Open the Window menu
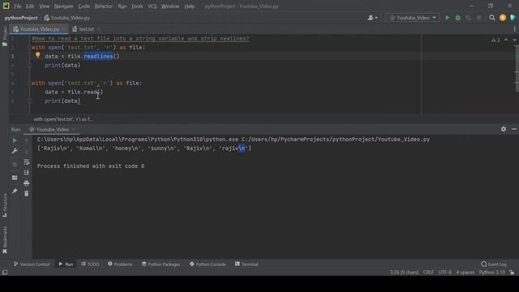This screenshot has width=519, height=292. [x=170, y=6]
